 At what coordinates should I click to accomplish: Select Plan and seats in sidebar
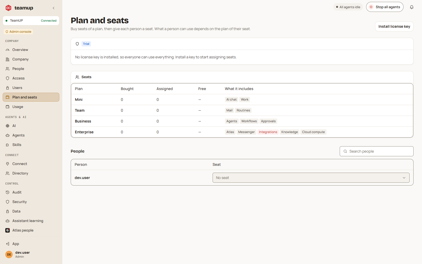pyautogui.click(x=31, y=97)
